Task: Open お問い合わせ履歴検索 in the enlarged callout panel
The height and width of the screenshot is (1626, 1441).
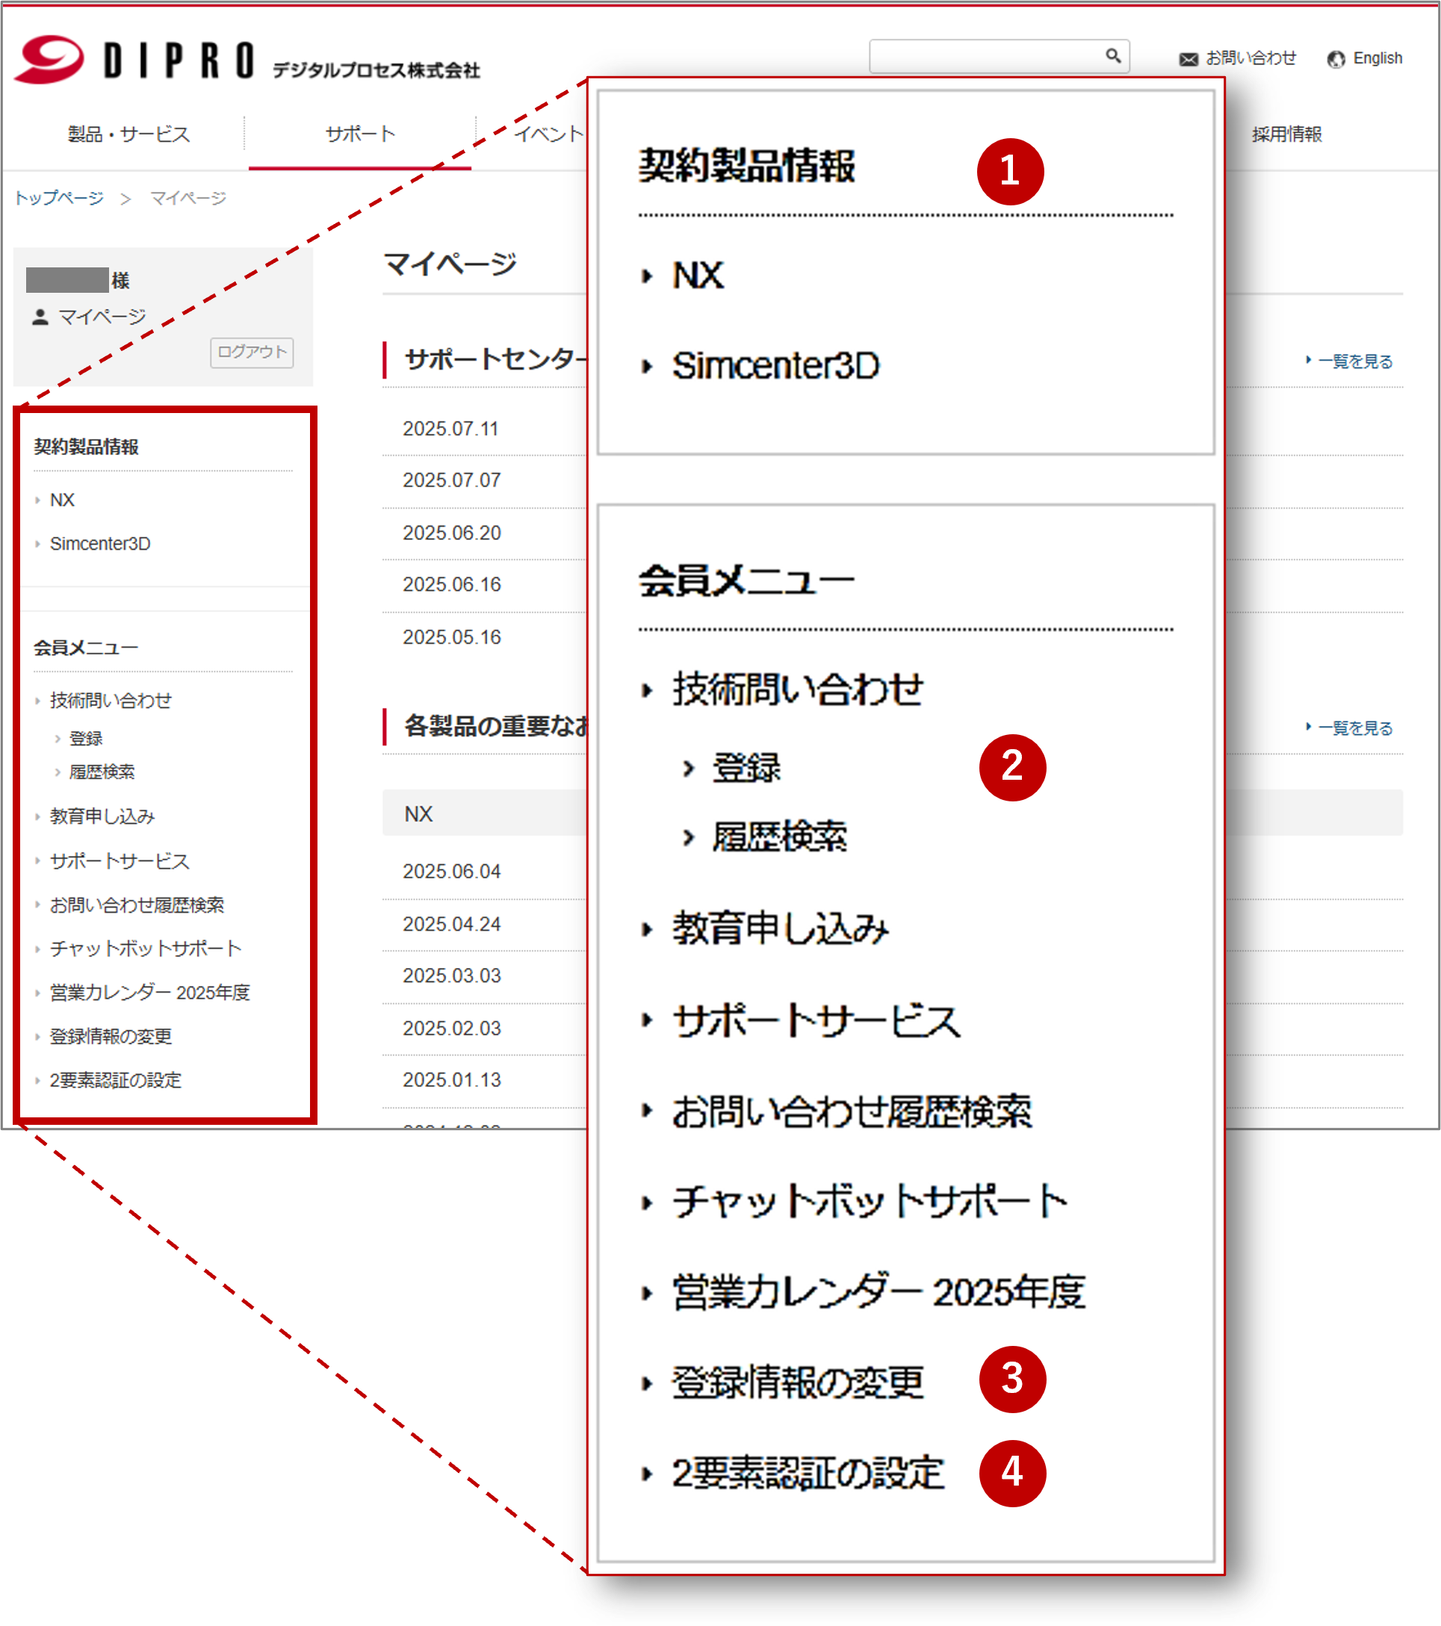Action: point(852,1111)
